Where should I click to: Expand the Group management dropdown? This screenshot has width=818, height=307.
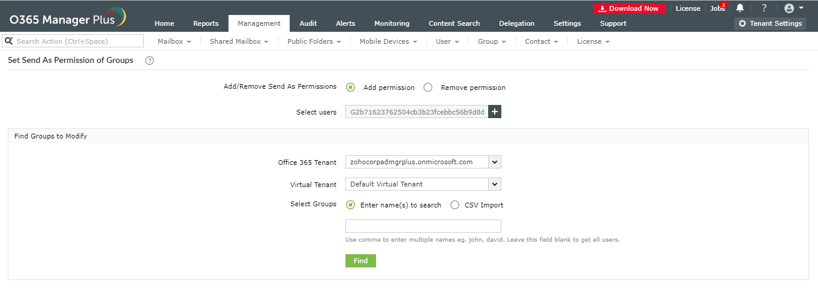coord(492,41)
